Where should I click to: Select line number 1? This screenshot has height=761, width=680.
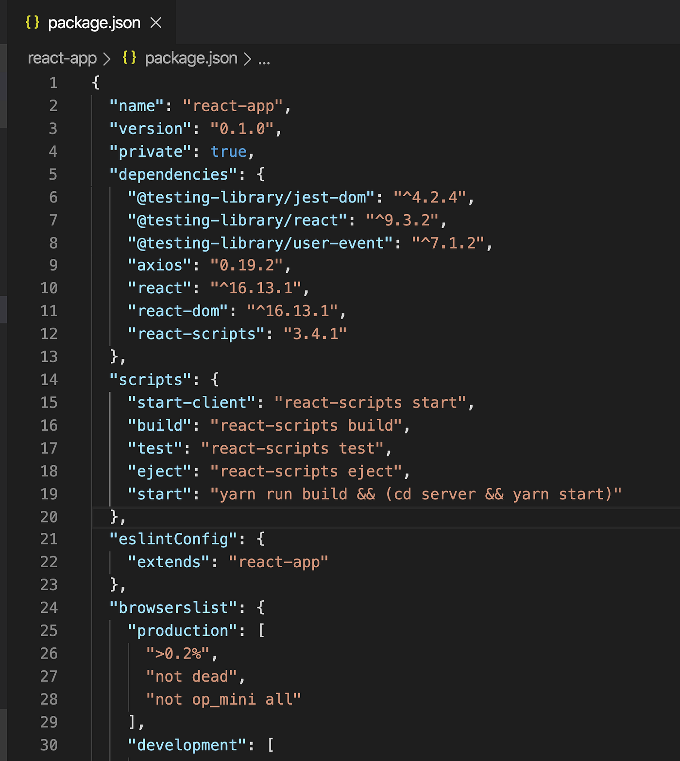pos(53,83)
